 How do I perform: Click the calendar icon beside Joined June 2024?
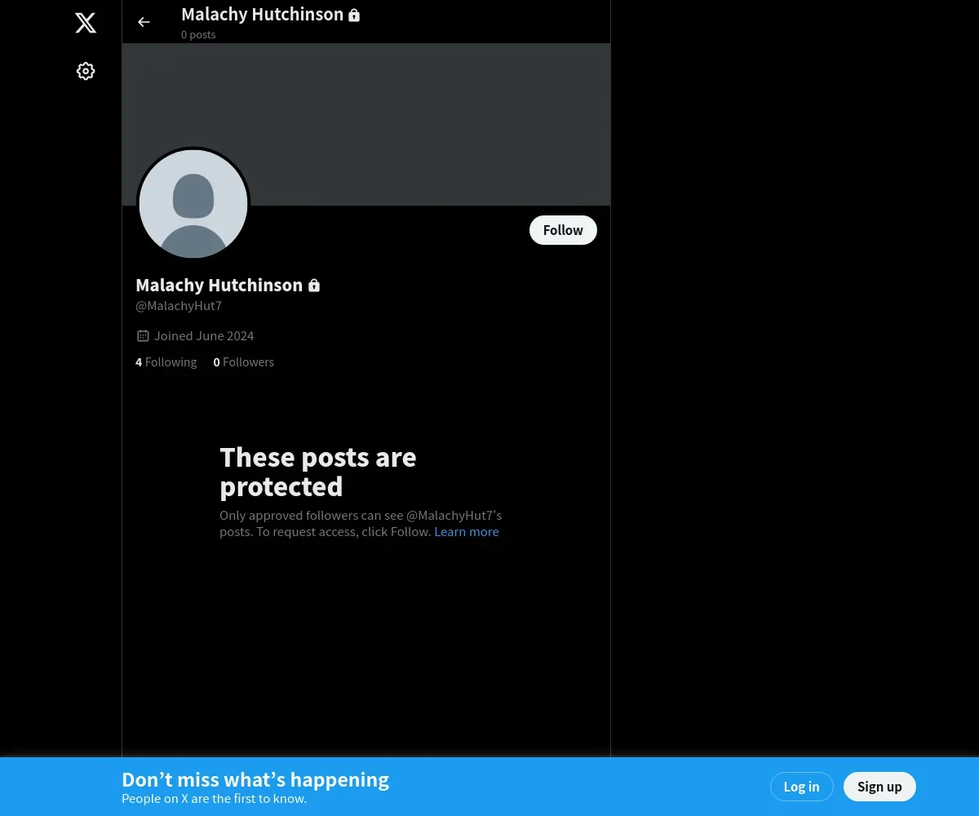pyautogui.click(x=143, y=335)
